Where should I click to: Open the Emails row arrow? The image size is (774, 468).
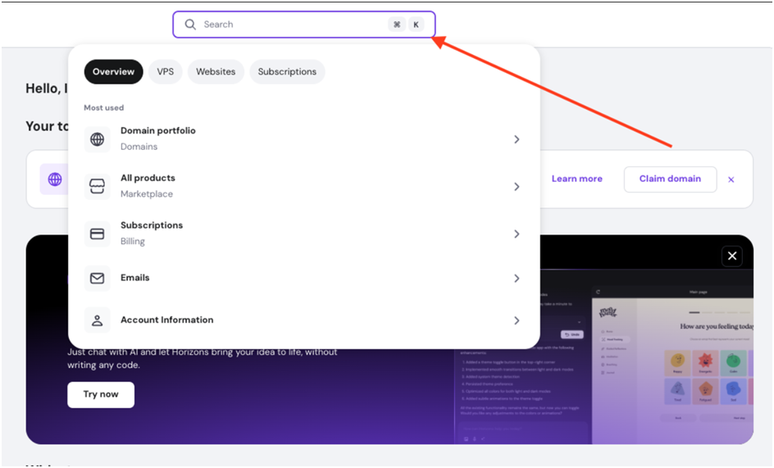[517, 279]
